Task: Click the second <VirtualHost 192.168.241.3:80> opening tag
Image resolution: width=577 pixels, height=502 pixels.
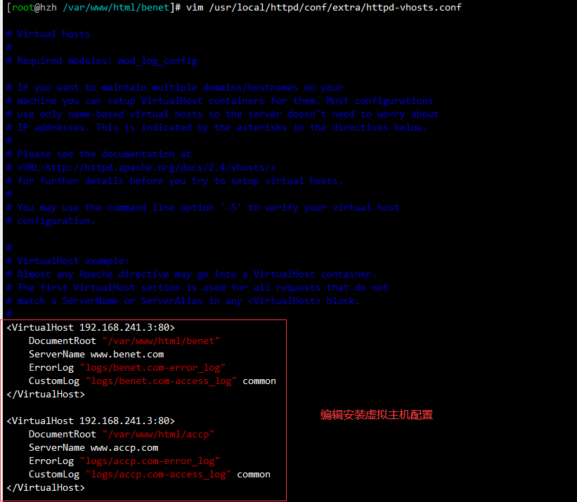Action: click(91, 421)
